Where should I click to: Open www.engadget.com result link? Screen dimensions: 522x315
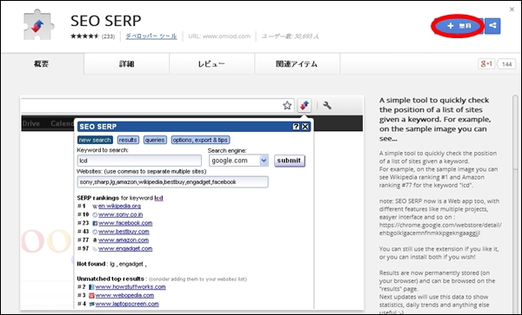tap(125, 248)
